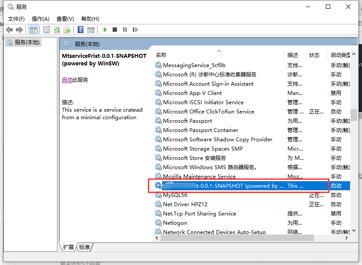Click the 启动 link to start service

pyautogui.click(x=67, y=80)
